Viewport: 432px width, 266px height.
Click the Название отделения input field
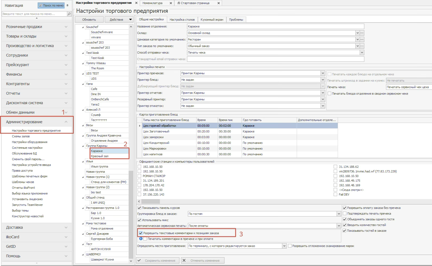(x=275, y=26)
